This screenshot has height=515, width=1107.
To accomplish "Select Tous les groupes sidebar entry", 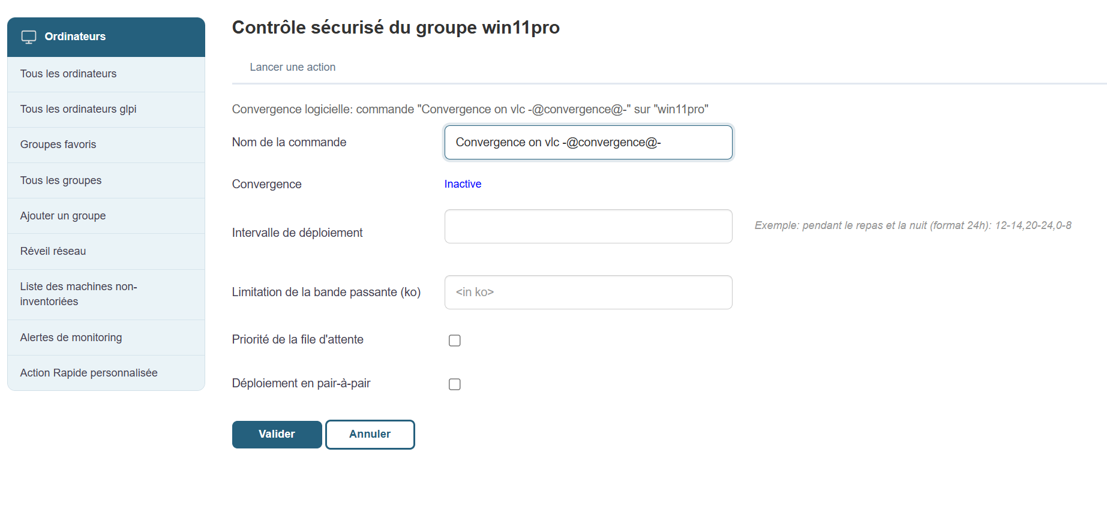I will pos(61,180).
